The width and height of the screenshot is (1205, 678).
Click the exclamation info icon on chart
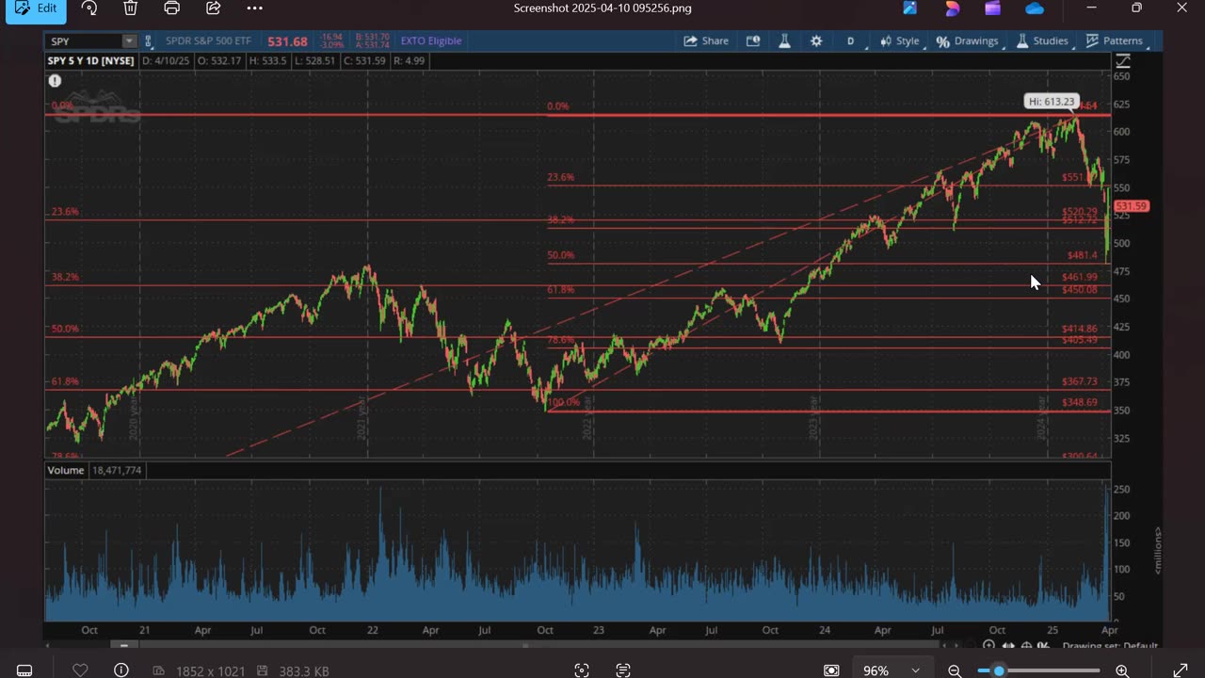point(55,81)
